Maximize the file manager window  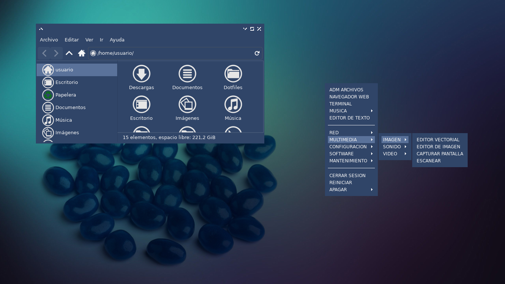click(x=252, y=29)
